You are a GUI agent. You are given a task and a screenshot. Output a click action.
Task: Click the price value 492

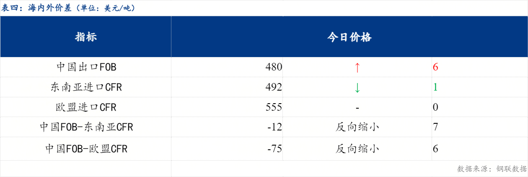274,87
